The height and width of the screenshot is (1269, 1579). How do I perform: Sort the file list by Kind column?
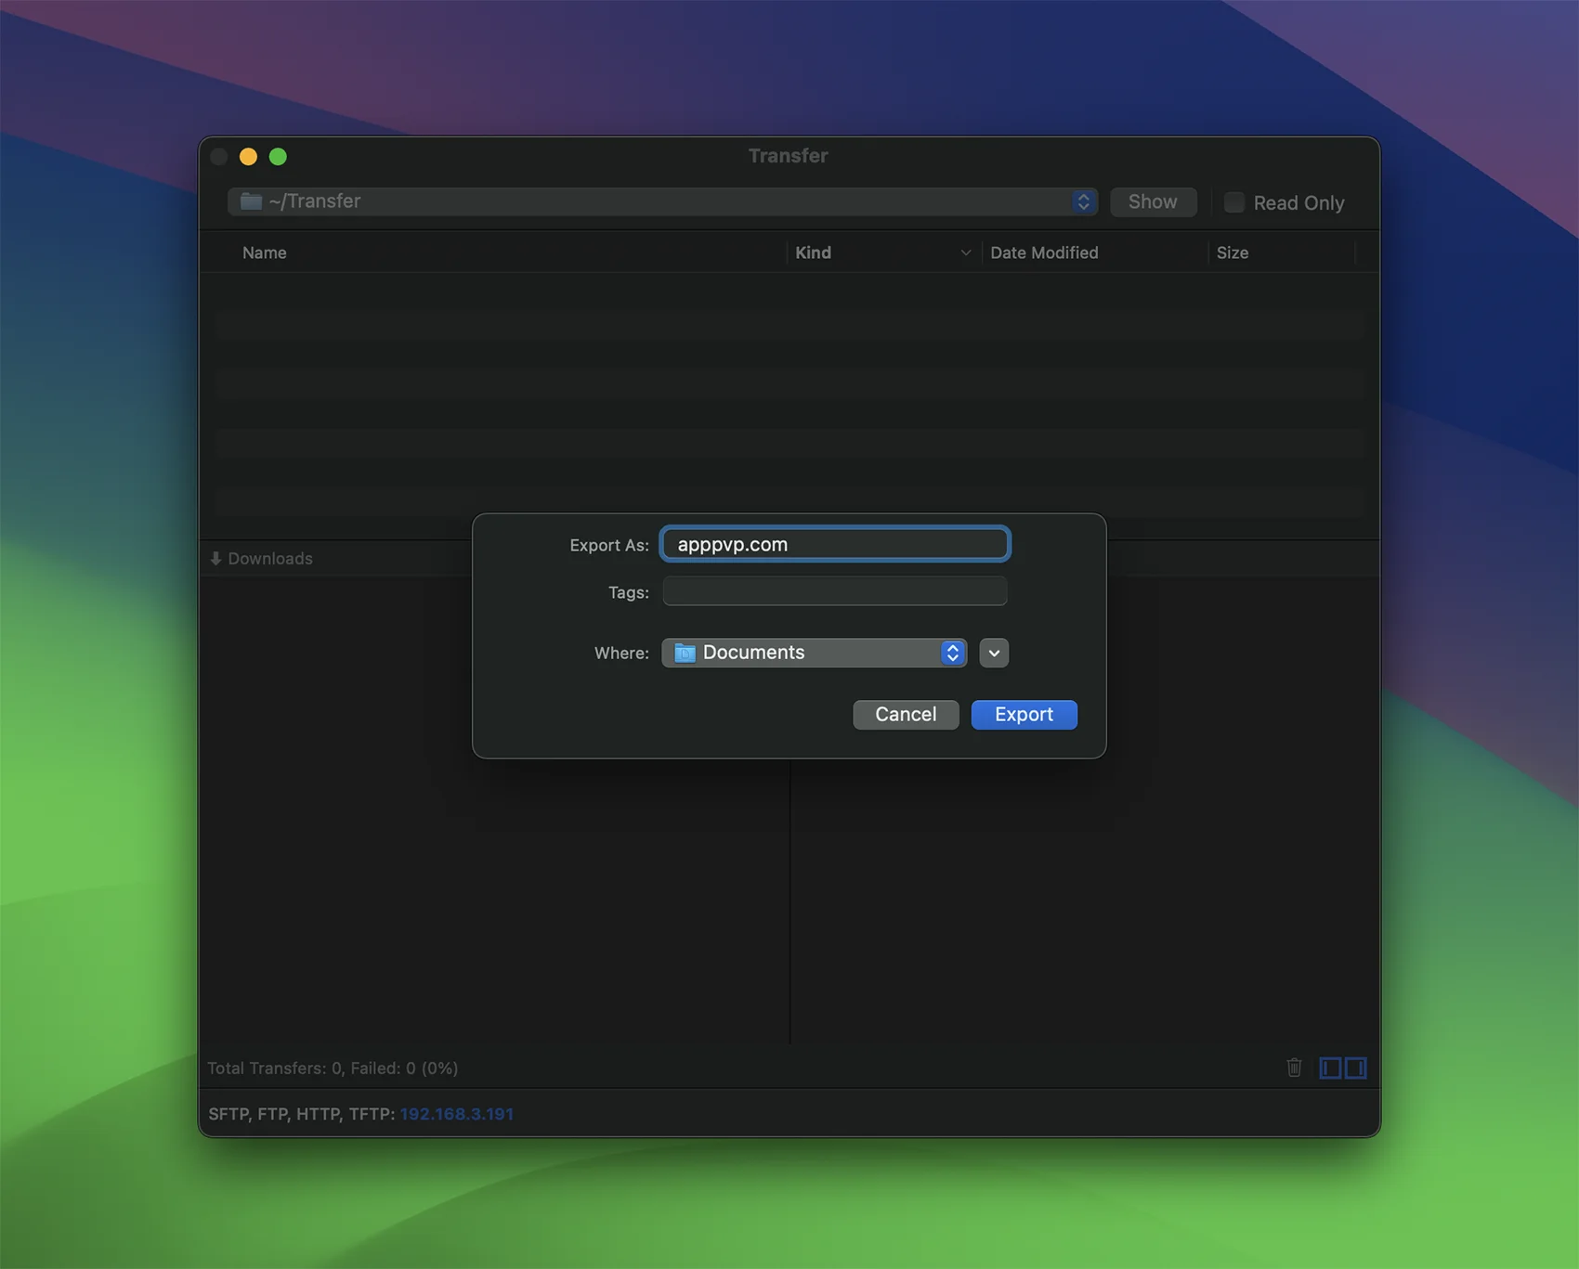813,253
